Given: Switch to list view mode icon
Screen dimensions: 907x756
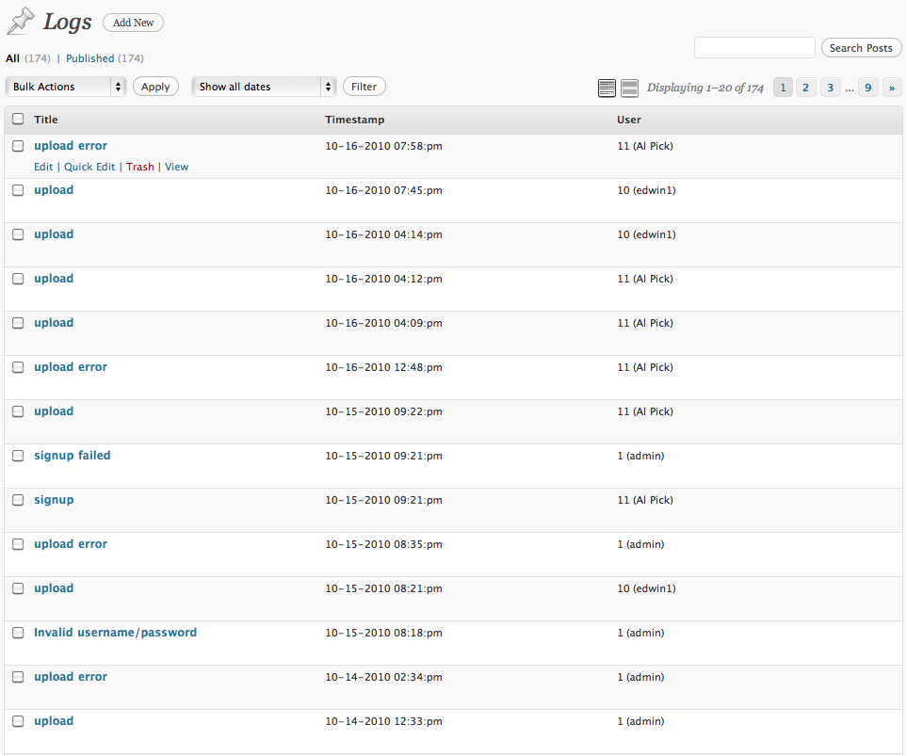Looking at the screenshot, I should 607,88.
